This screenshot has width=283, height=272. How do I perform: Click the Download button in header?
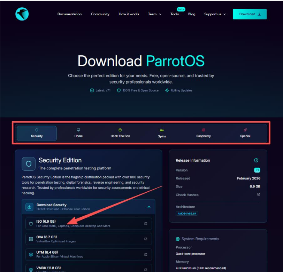pyautogui.click(x=250, y=14)
